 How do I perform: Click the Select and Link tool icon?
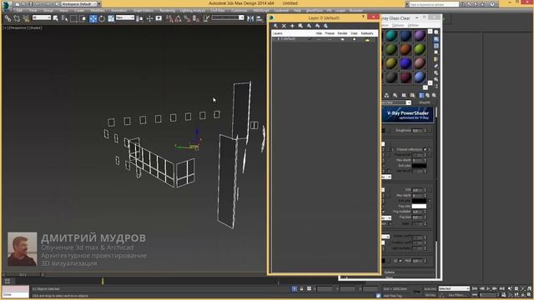click(8, 18)
